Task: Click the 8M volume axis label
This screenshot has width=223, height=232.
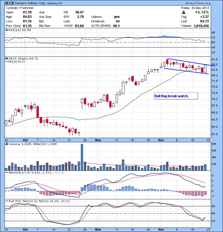Action: tap(214, 144)
